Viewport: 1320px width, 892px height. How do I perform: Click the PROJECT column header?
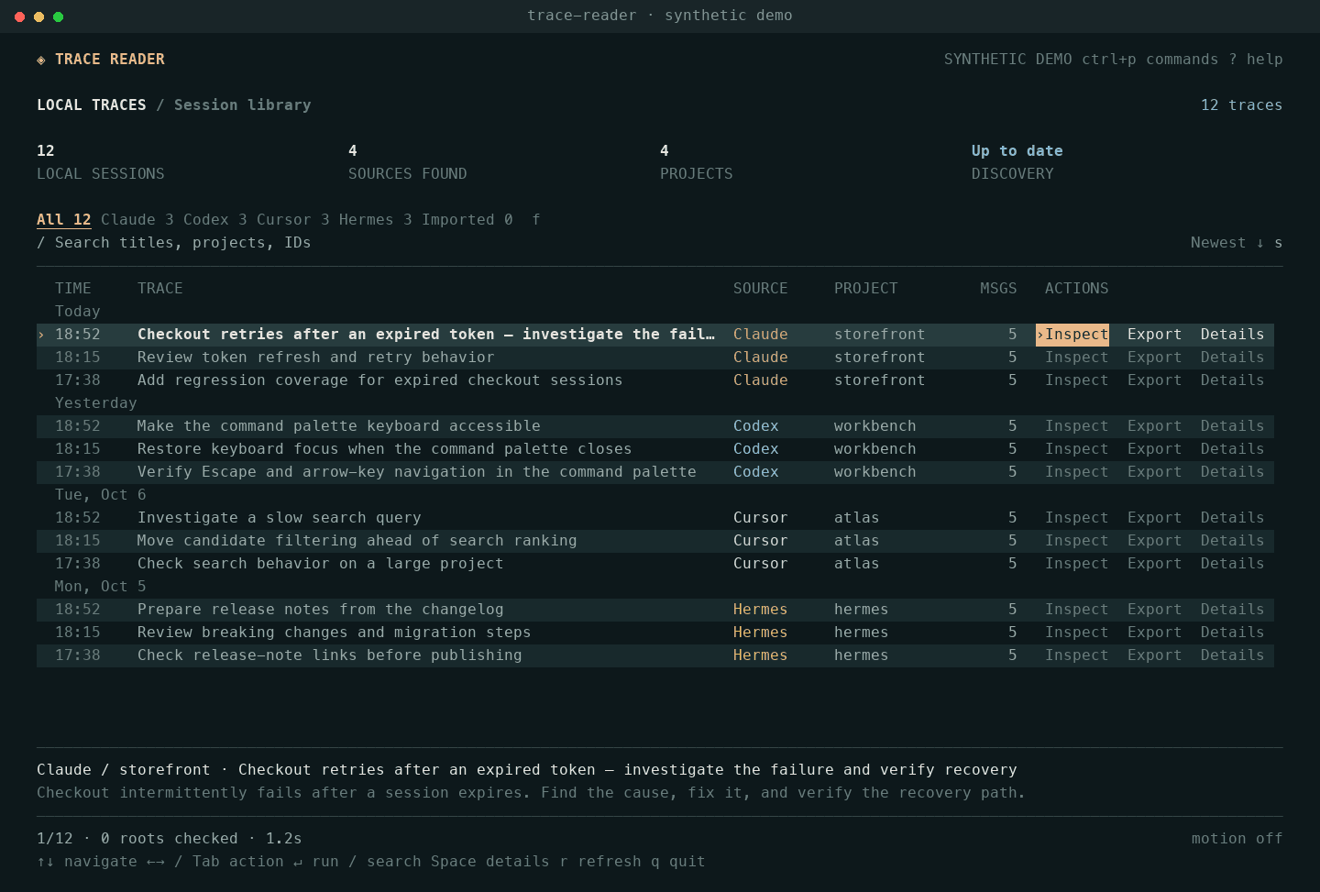point(866,289)
